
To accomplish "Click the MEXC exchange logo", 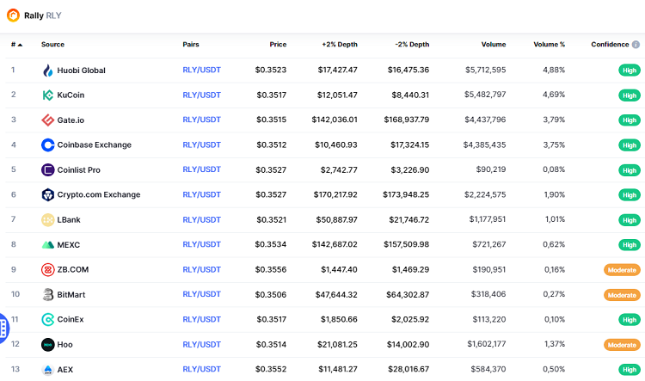I will coord(48,245).
